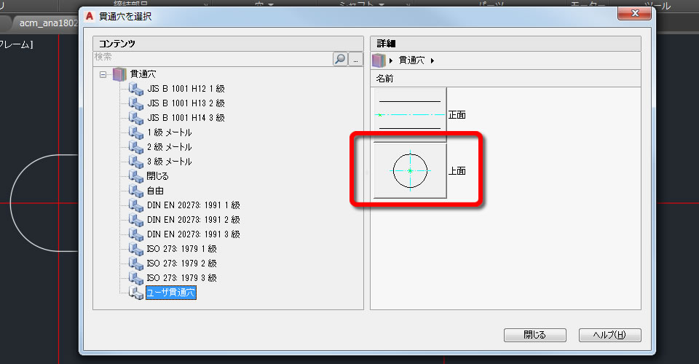Click the icon beside 自由
The width and height of the screenshot is (699, 364).
[x=136, y=191]
